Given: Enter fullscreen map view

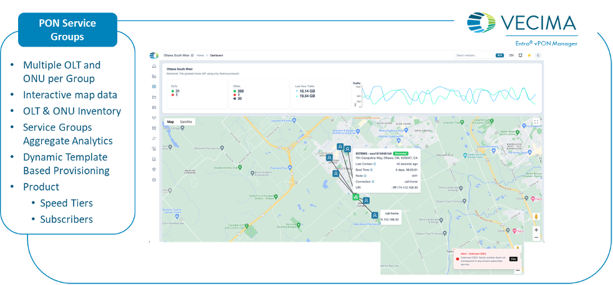Looking at the screenshot, I should click(536, 123).
